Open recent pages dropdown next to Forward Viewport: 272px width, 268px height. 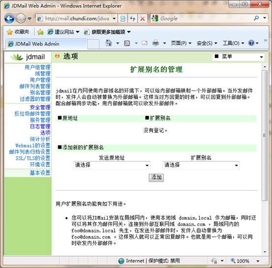coord(30,18)
